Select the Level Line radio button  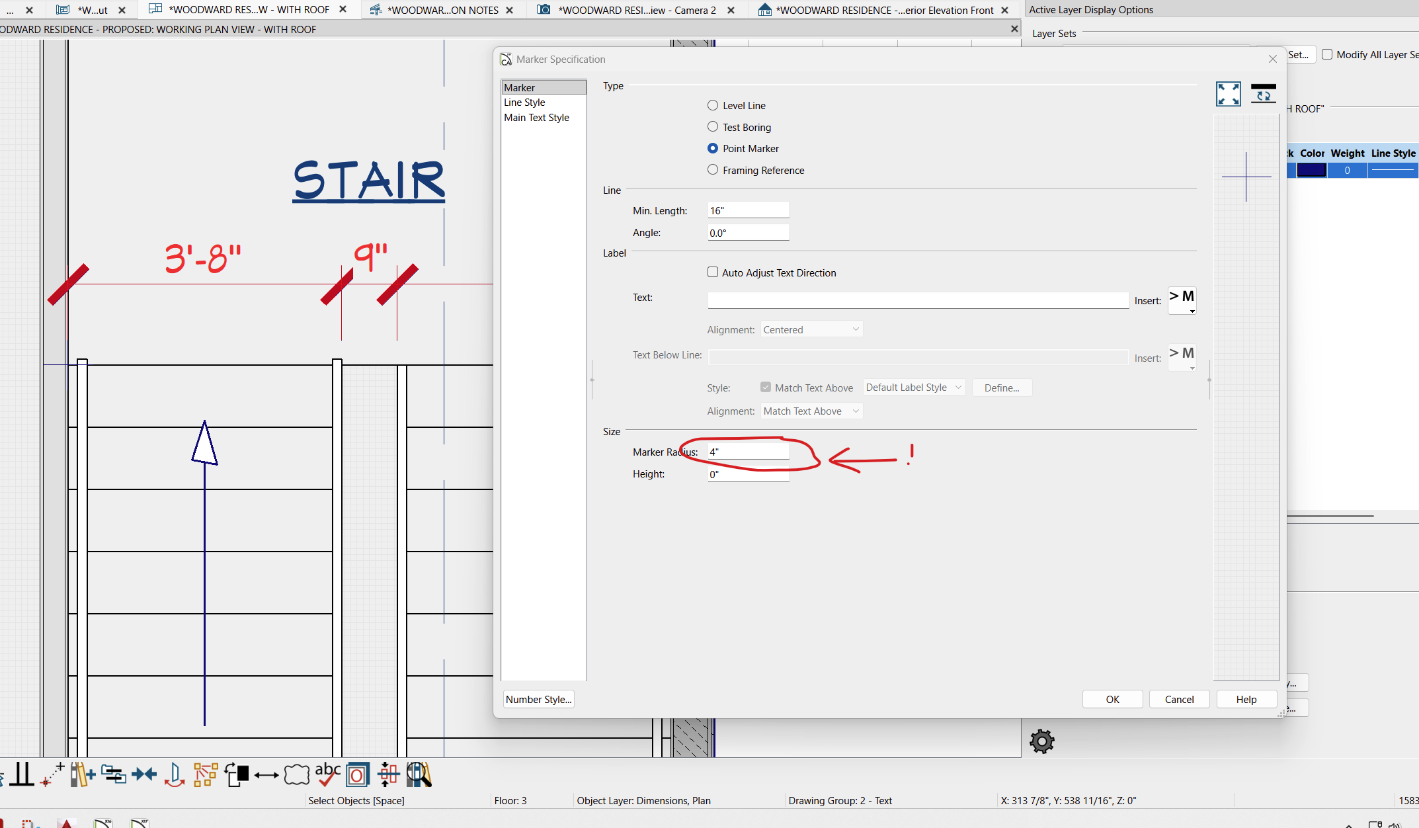click(713, 106)
